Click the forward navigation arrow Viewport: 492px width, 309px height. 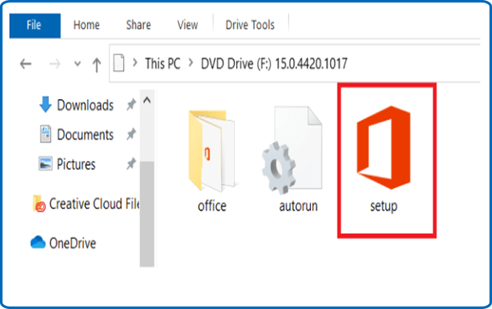click(x=55, y=64)
